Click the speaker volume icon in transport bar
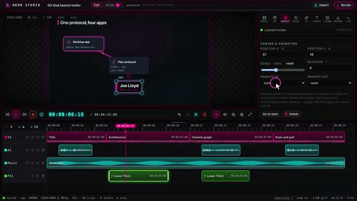This screenshot has width=357, height=201. pos(225,114)
